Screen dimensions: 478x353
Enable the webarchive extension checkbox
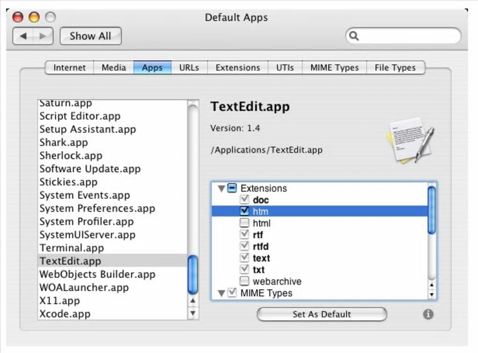click(245, 281)
